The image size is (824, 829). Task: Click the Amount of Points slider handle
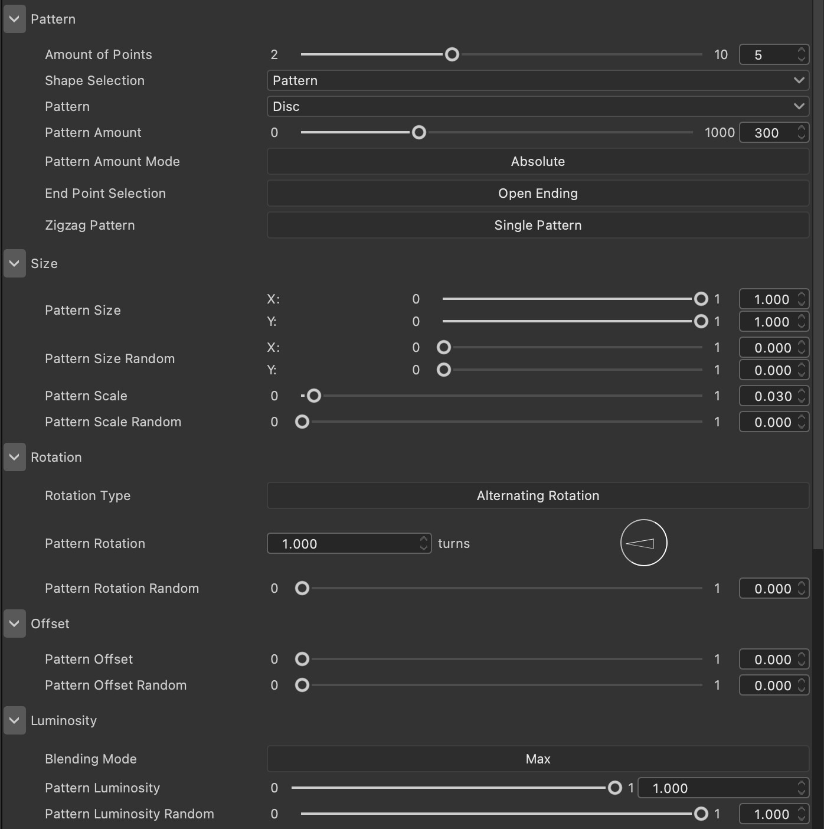click(452, 54)
